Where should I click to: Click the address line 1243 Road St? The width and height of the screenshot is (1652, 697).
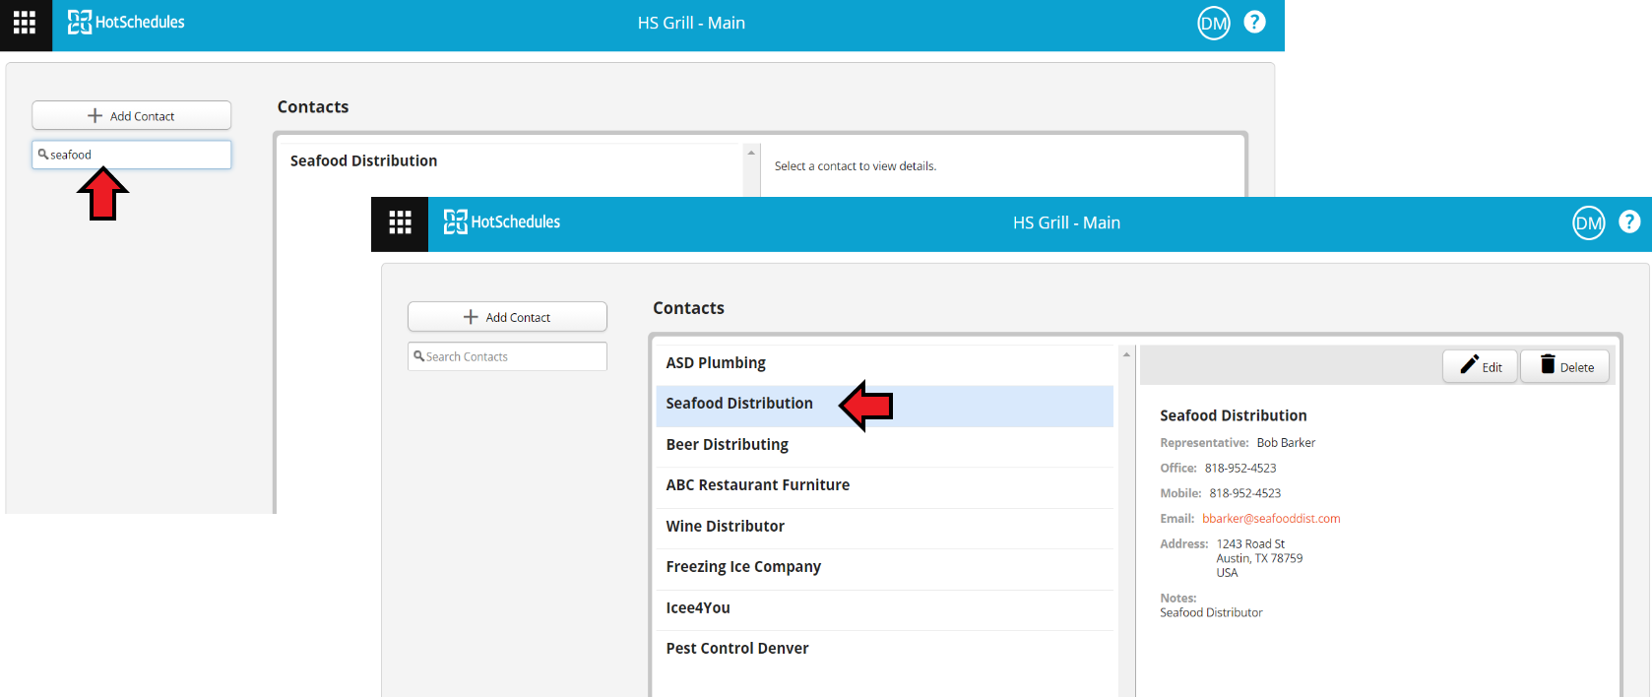point(1250,544)
